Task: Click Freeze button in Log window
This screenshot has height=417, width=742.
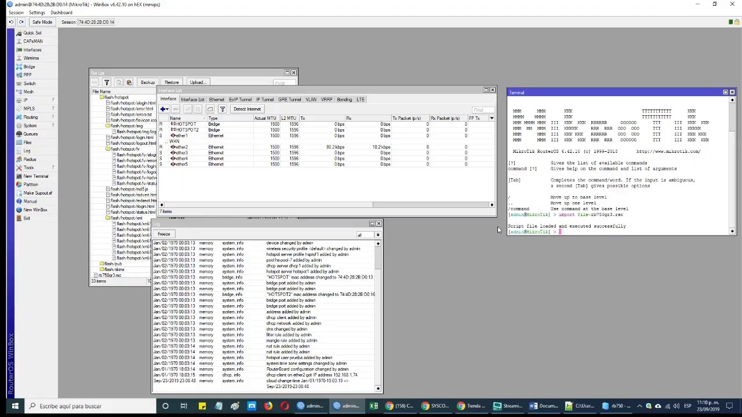Action: click(x=164, y=234)
